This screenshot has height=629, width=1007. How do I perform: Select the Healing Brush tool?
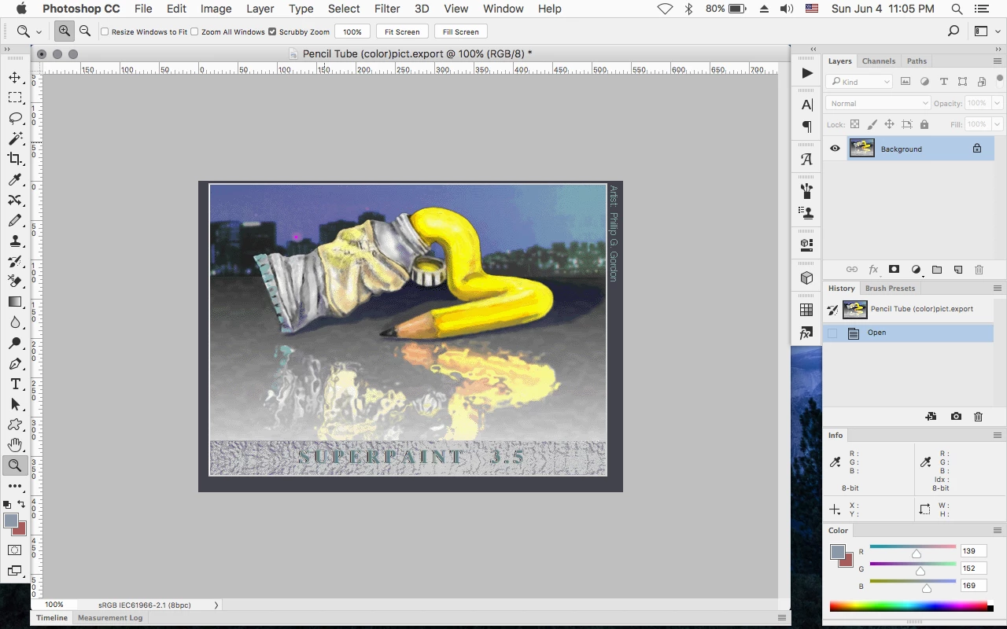coord(15,200)
